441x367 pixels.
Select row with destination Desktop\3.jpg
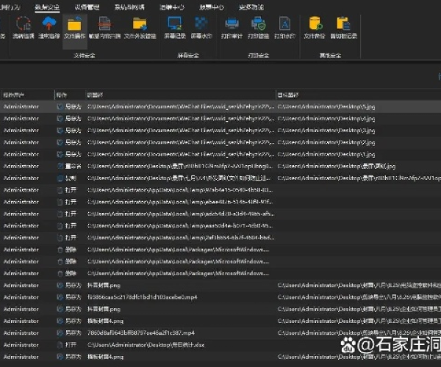220,131
